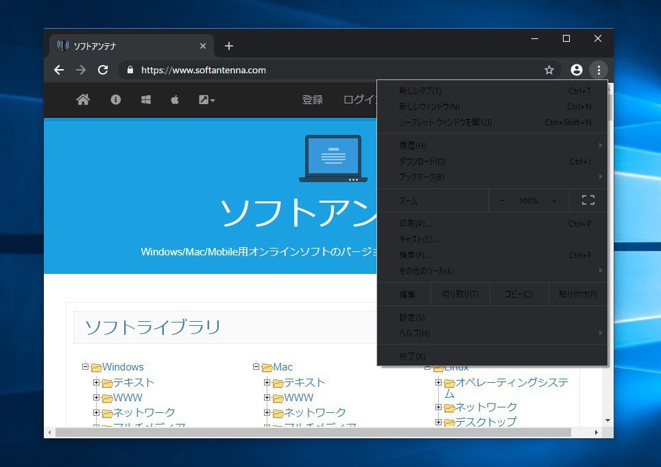
Task: Click the info circle icon in navbar
Action: [x=115, y=100]
